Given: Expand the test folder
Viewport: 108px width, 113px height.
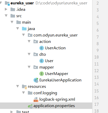Looking at the screenshot, I should pyautogui.click(x=12, y=112).
